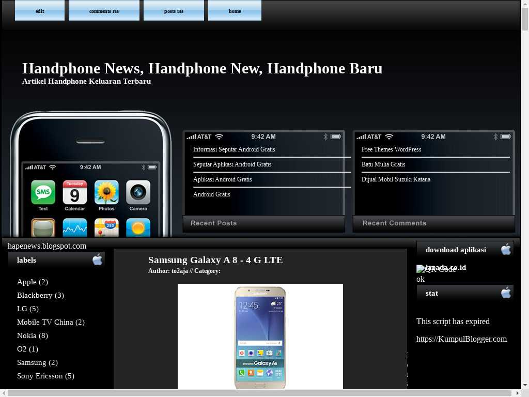Click the Photos sunflower icon
The width and height of the screenshot is (529, 397).
click(x=106, y=192)
